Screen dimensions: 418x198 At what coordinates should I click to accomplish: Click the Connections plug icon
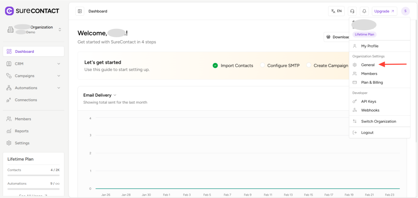(9, 100)
